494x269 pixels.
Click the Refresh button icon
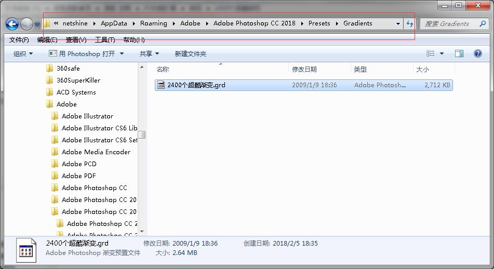409,23
